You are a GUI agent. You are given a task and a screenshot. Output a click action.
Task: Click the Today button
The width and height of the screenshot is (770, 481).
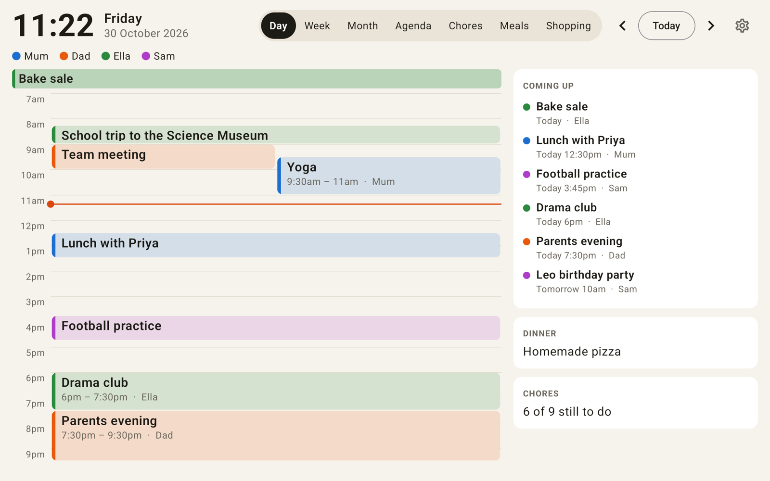click(x=666, y=25)
